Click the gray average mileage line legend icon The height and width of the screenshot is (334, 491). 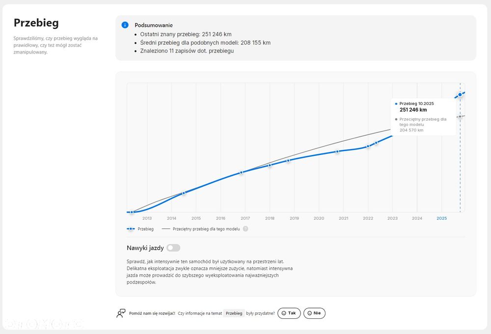[x=165, y=229]
